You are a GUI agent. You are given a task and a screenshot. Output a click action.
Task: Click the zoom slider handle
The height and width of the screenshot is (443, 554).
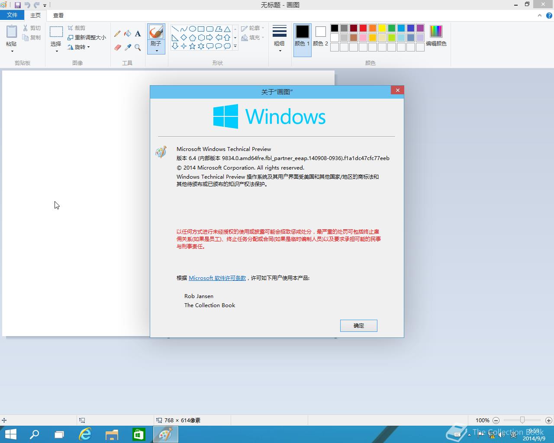522,420
